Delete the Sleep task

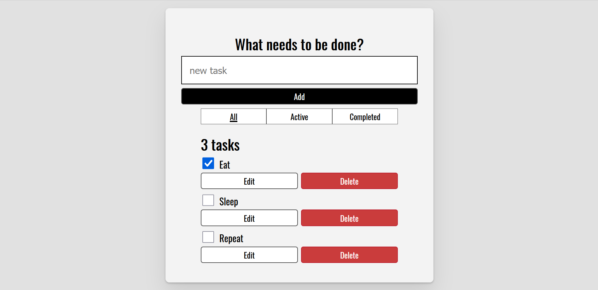click(x=349, y=218)
